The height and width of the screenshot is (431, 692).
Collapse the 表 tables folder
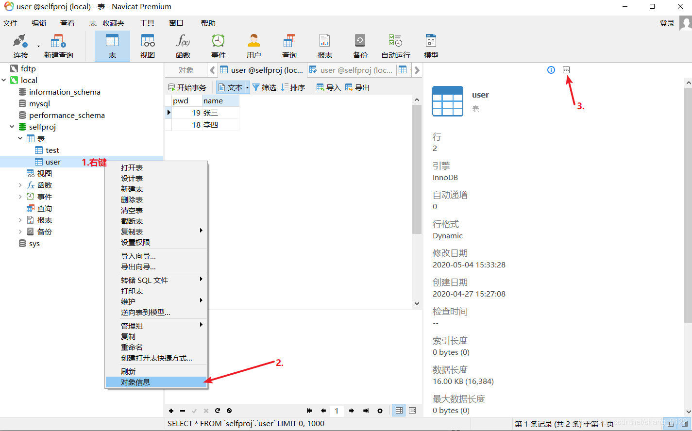[x=20, y=139]
